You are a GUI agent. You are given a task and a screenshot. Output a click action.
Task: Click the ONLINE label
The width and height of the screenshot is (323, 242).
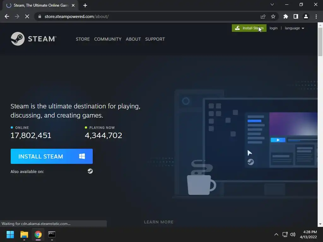pyautogui.click(x=22, y=128)
